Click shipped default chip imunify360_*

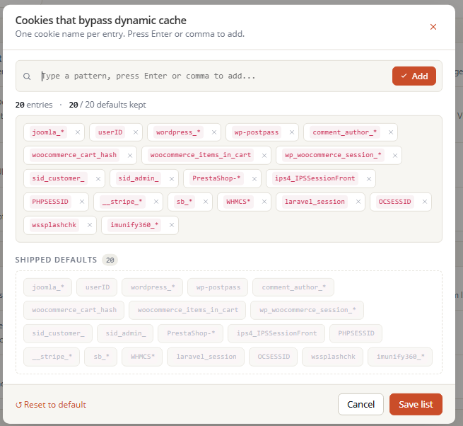pos(400,357)
